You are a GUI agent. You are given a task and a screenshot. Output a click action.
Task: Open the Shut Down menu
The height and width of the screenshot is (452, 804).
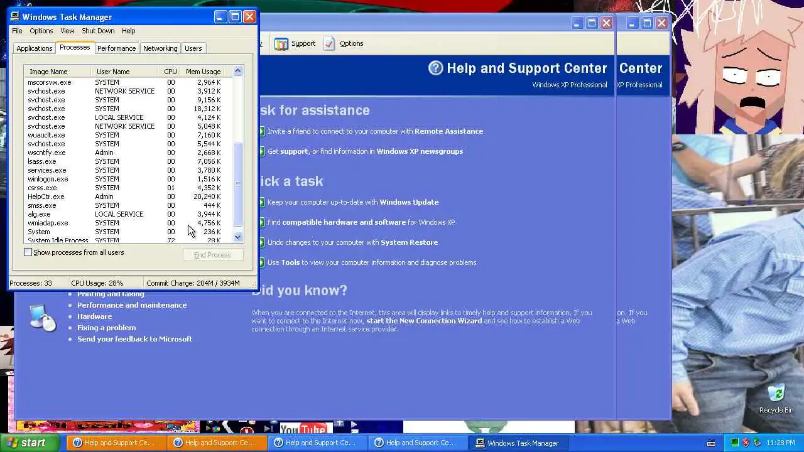point(98,31)
